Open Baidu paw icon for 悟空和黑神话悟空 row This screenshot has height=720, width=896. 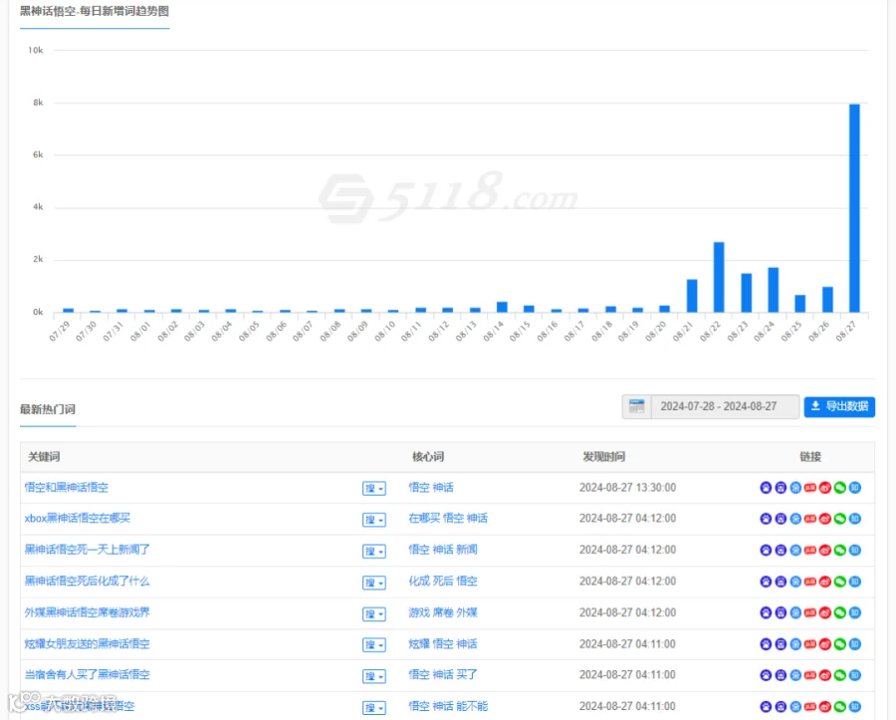click(766, 487)
